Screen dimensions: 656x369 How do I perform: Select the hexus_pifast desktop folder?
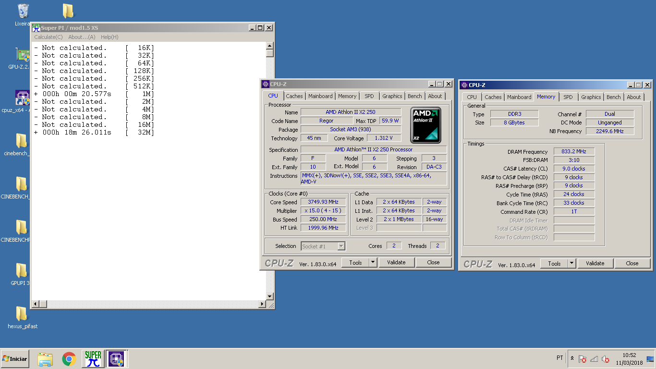[x=22, y=314]
